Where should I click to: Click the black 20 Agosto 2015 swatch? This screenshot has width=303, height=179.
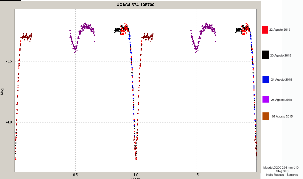265,55
